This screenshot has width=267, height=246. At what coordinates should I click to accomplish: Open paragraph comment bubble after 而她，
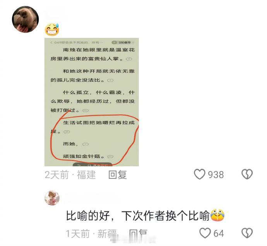pyautogui.click(x=86, y=144)
